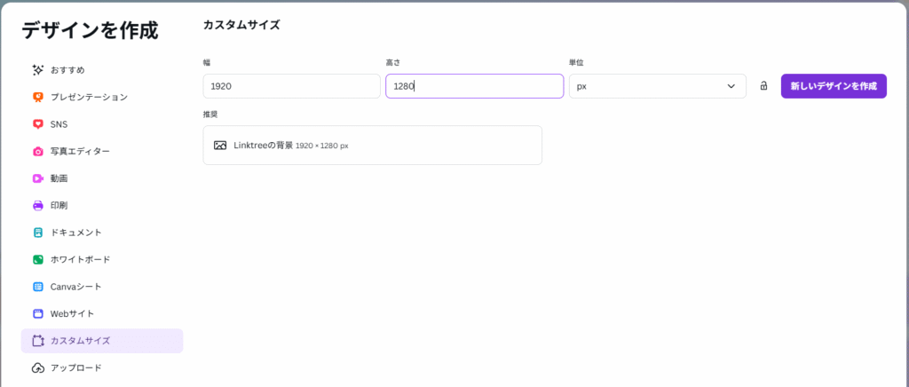The height and width of the screenshot is (387, 909).
Task: Toggle the aspect ratio lock icon
Action: pyautogui.click(x=763, y=86)
